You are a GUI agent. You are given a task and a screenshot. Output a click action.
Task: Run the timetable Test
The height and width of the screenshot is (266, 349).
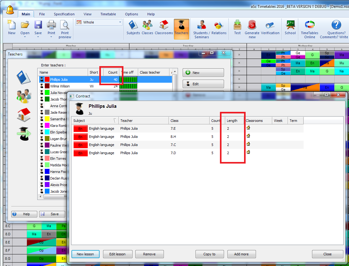click(237, 28)
